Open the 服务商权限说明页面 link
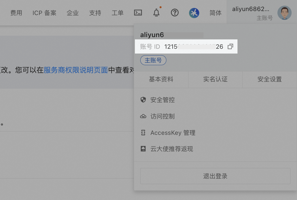This screenshot has height=200, width=297. (x=76, y=70)
